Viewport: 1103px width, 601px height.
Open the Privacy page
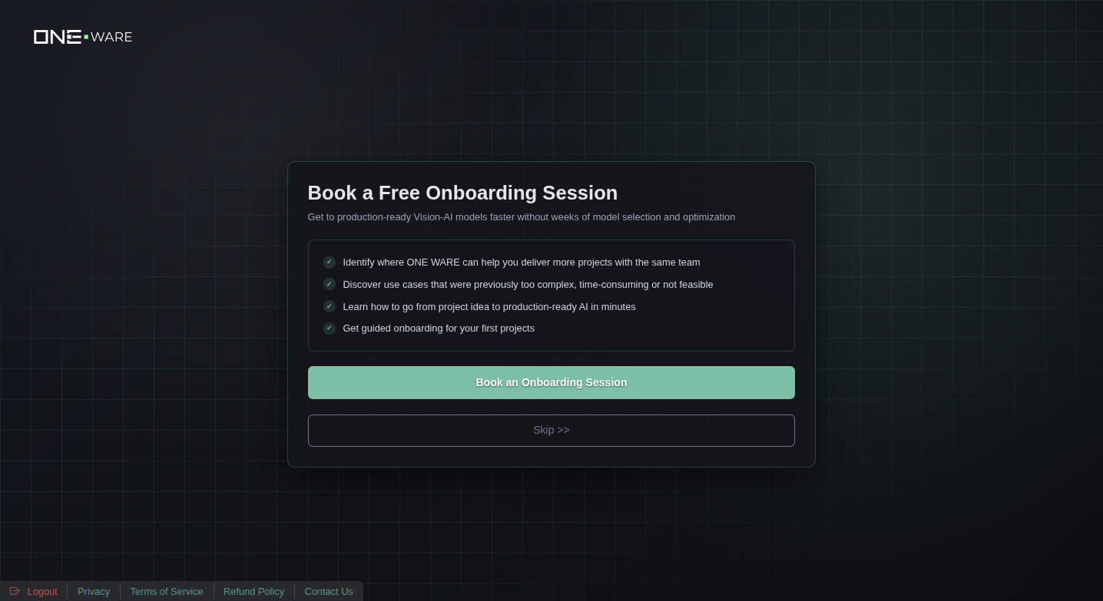coord(93,591)
